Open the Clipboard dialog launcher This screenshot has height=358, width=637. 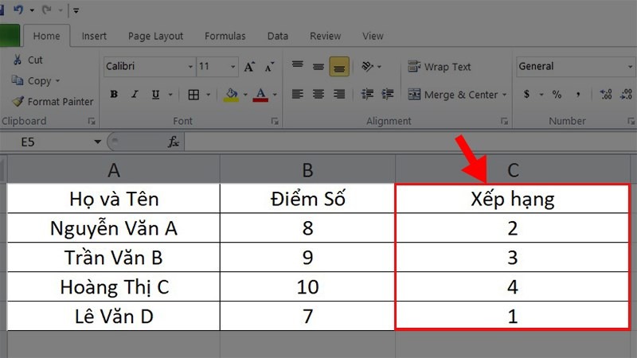(x=92, y=121)
